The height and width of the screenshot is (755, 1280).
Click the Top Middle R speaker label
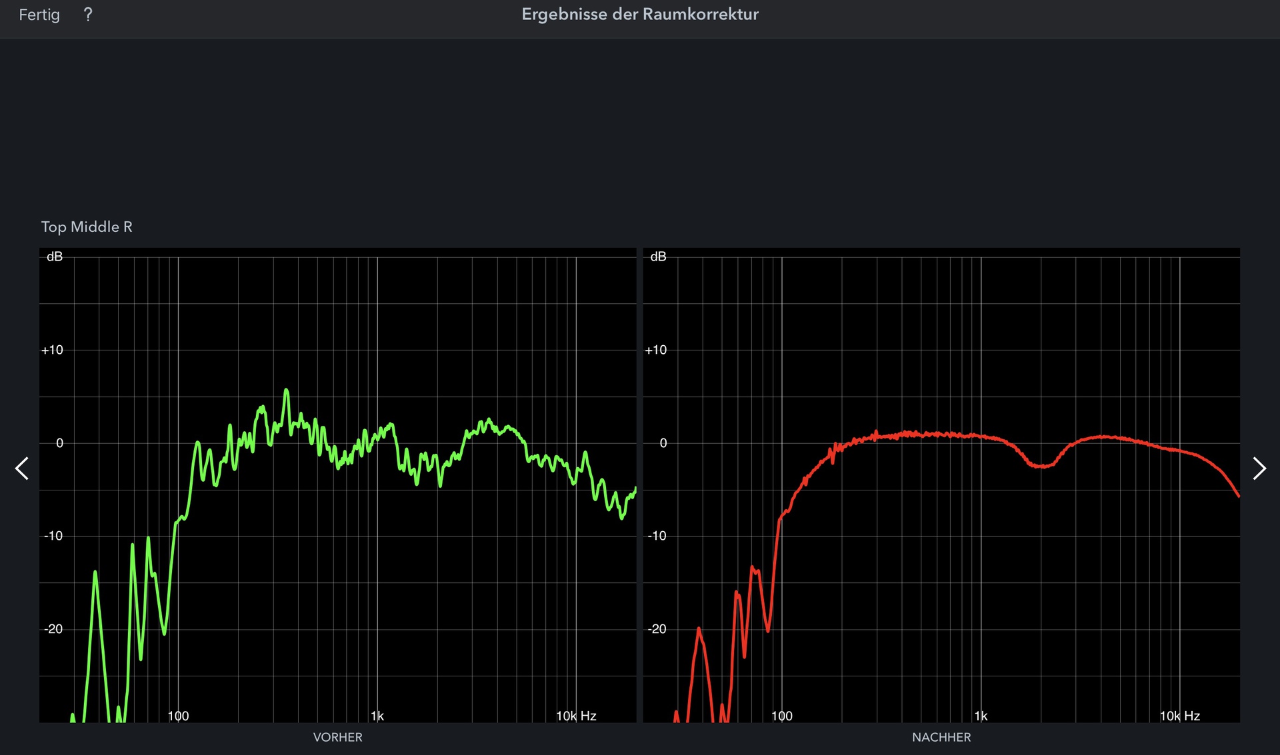tap(87, 227)
